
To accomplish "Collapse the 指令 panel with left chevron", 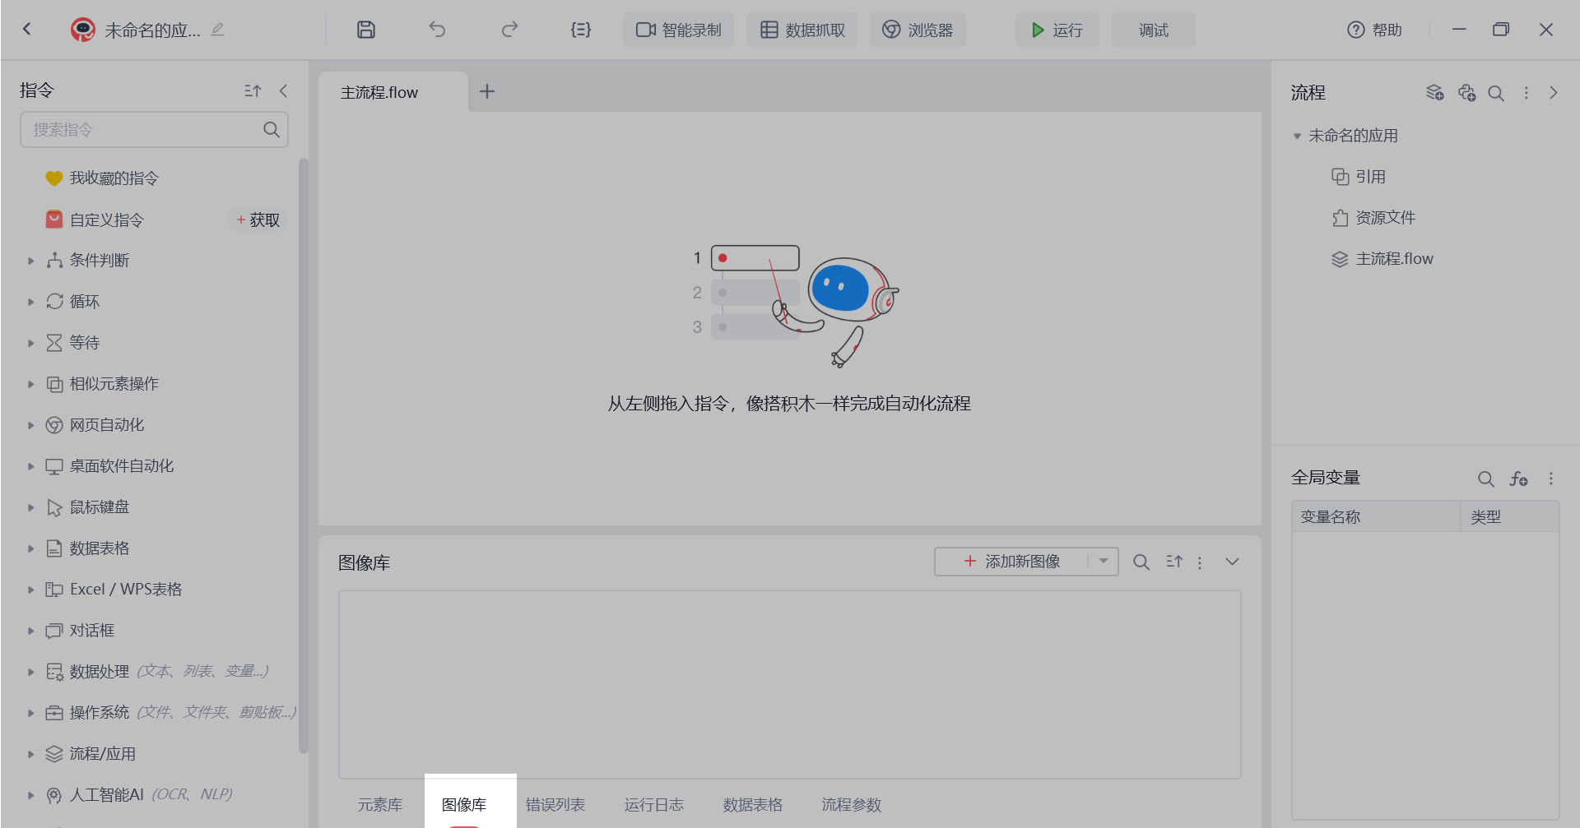I will (x=284, y=91).
